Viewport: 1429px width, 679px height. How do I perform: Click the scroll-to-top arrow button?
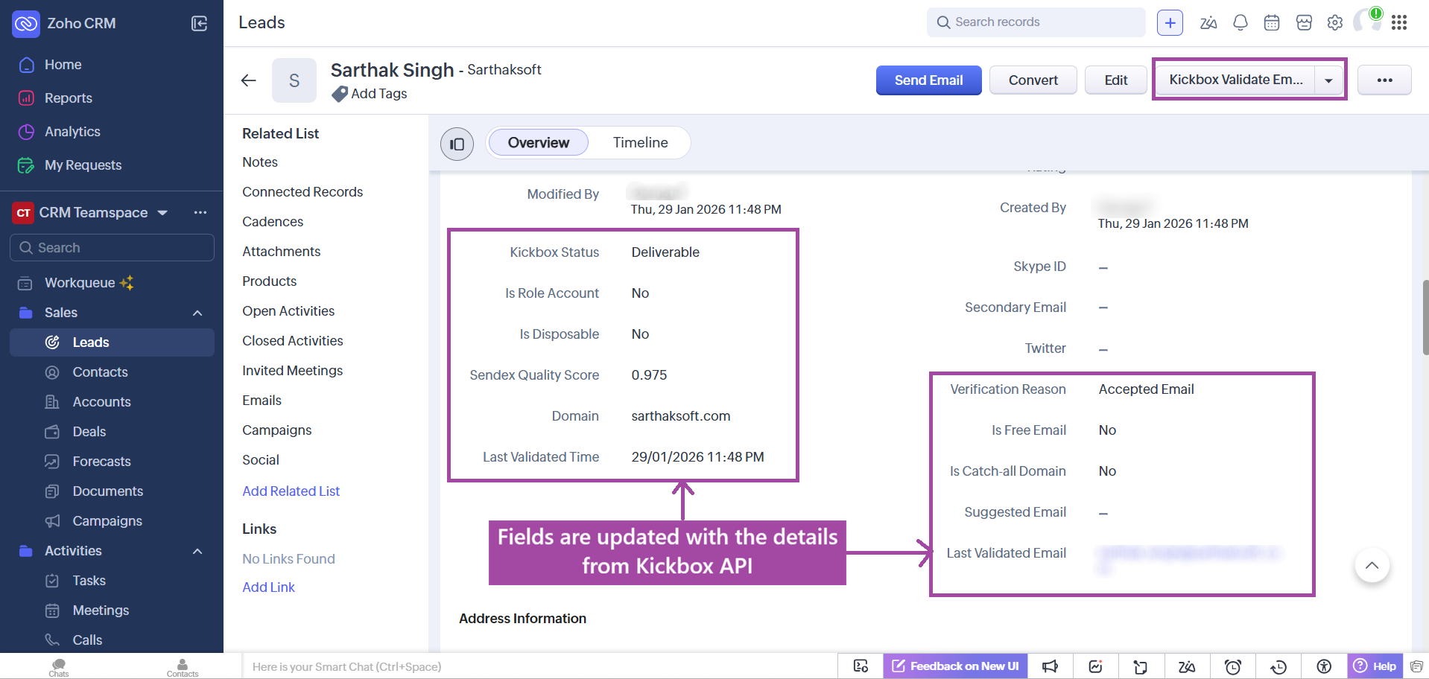click(x=1372, y=566)
